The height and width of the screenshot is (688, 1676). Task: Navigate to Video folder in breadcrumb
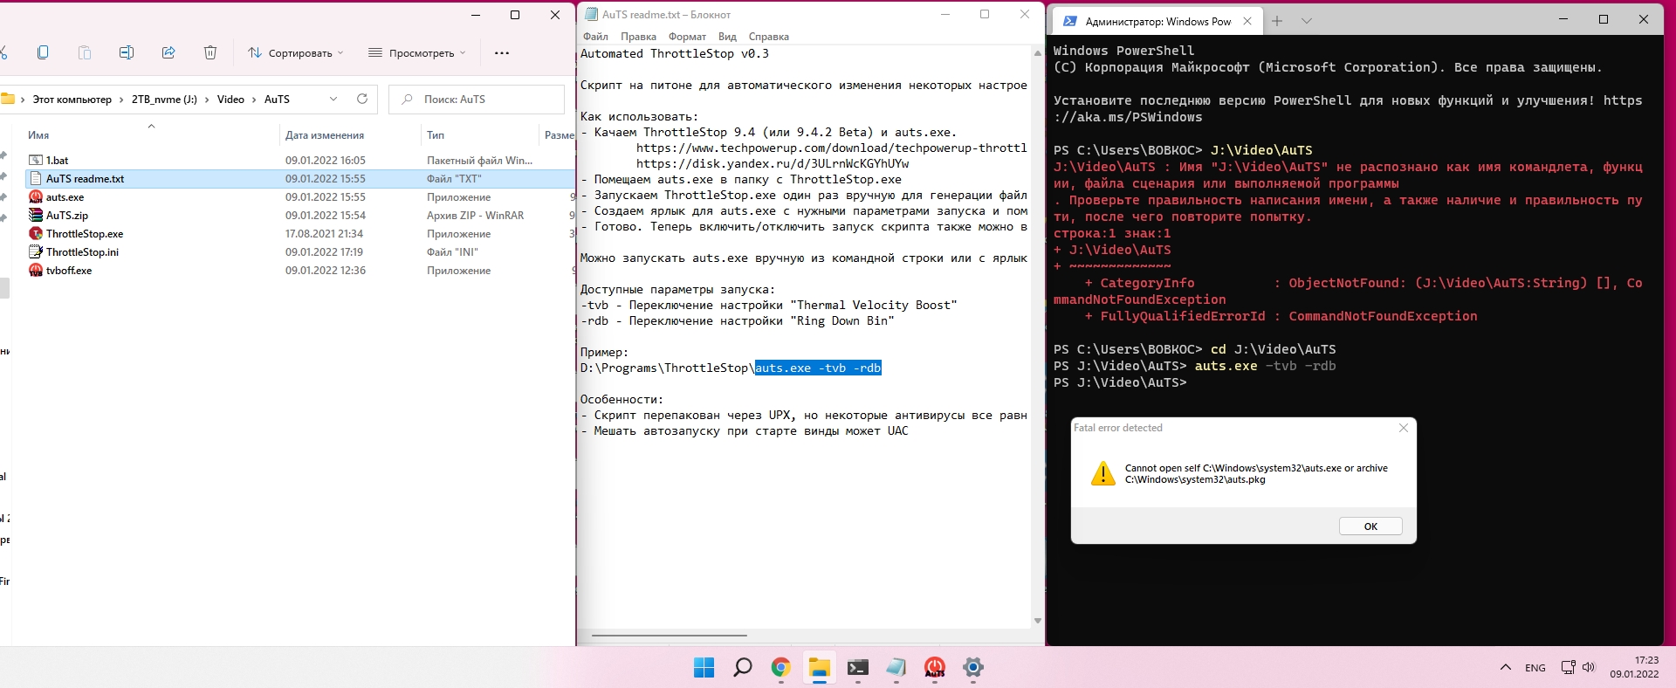[230, 100]
